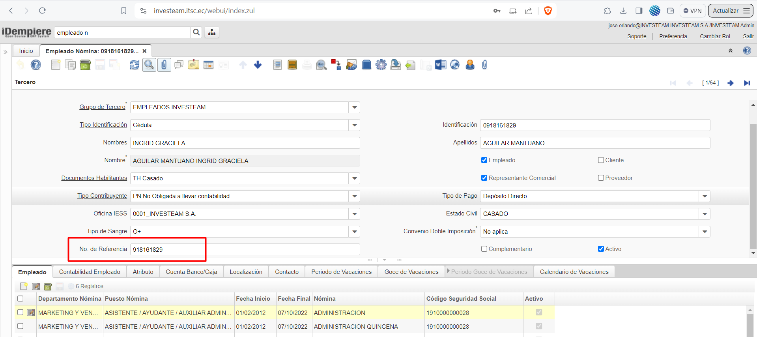The width and height of the screenshot is (757, 337).
Task: Expand the Estado Civil dropdown
Action: (705, 214)
